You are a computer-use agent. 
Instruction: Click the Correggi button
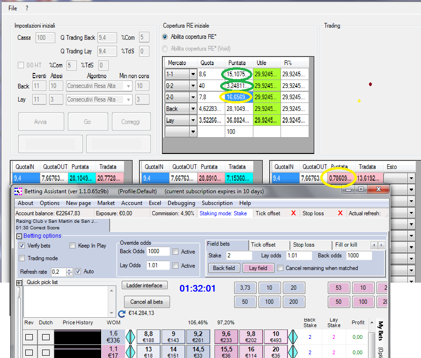coord(131,122)
